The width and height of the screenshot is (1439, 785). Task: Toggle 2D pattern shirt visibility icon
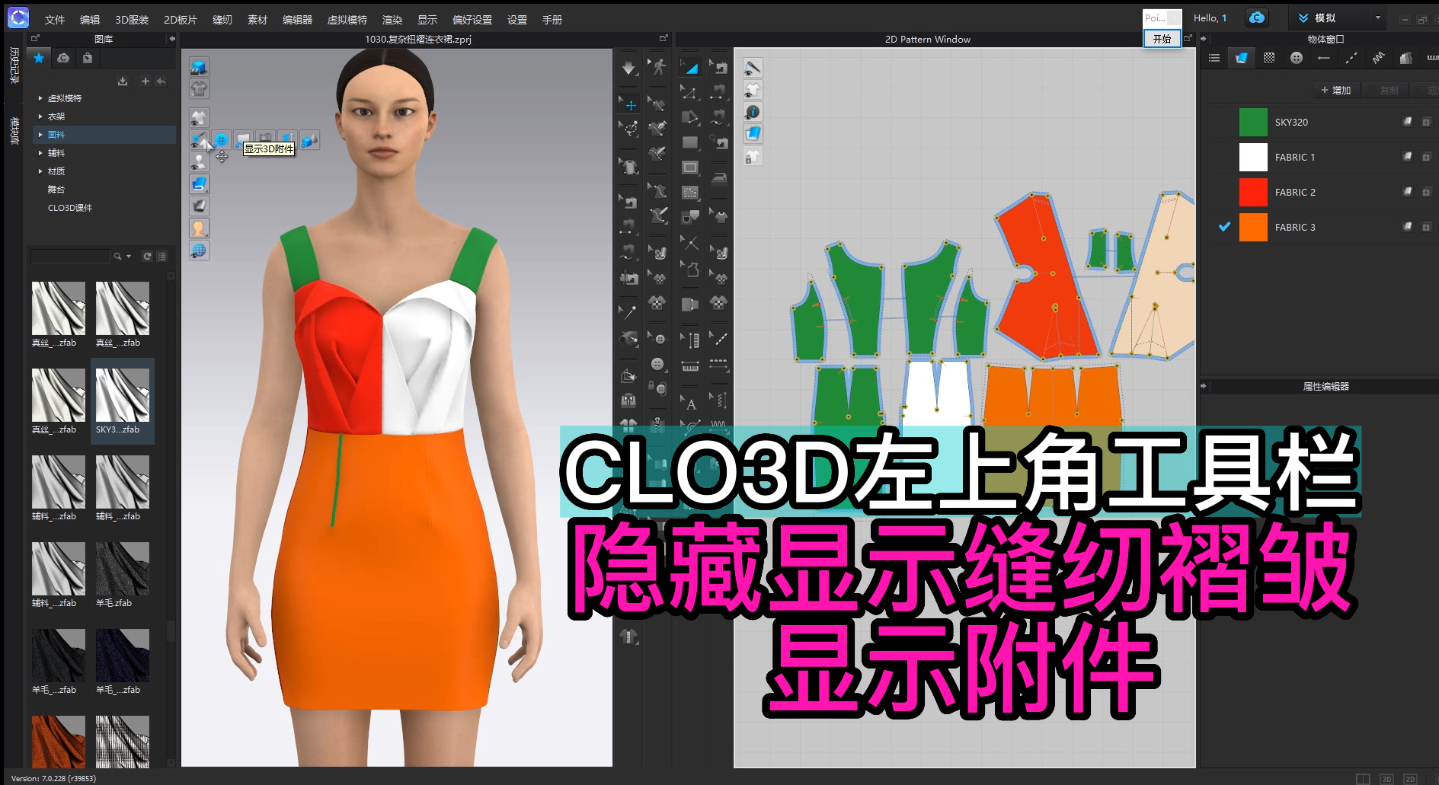click(x=753, y=90)
